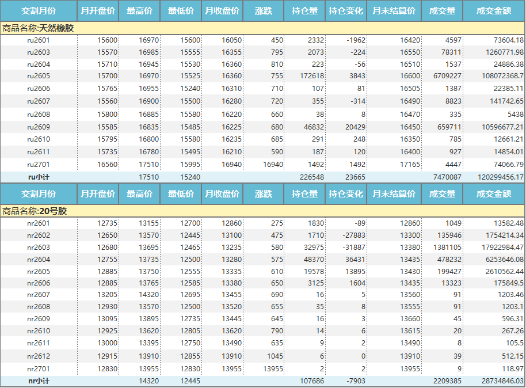Select the 涨跌 column header in the top table
Image resolution: width=526 pixels, height=388 pixels.
click(263, 11)
